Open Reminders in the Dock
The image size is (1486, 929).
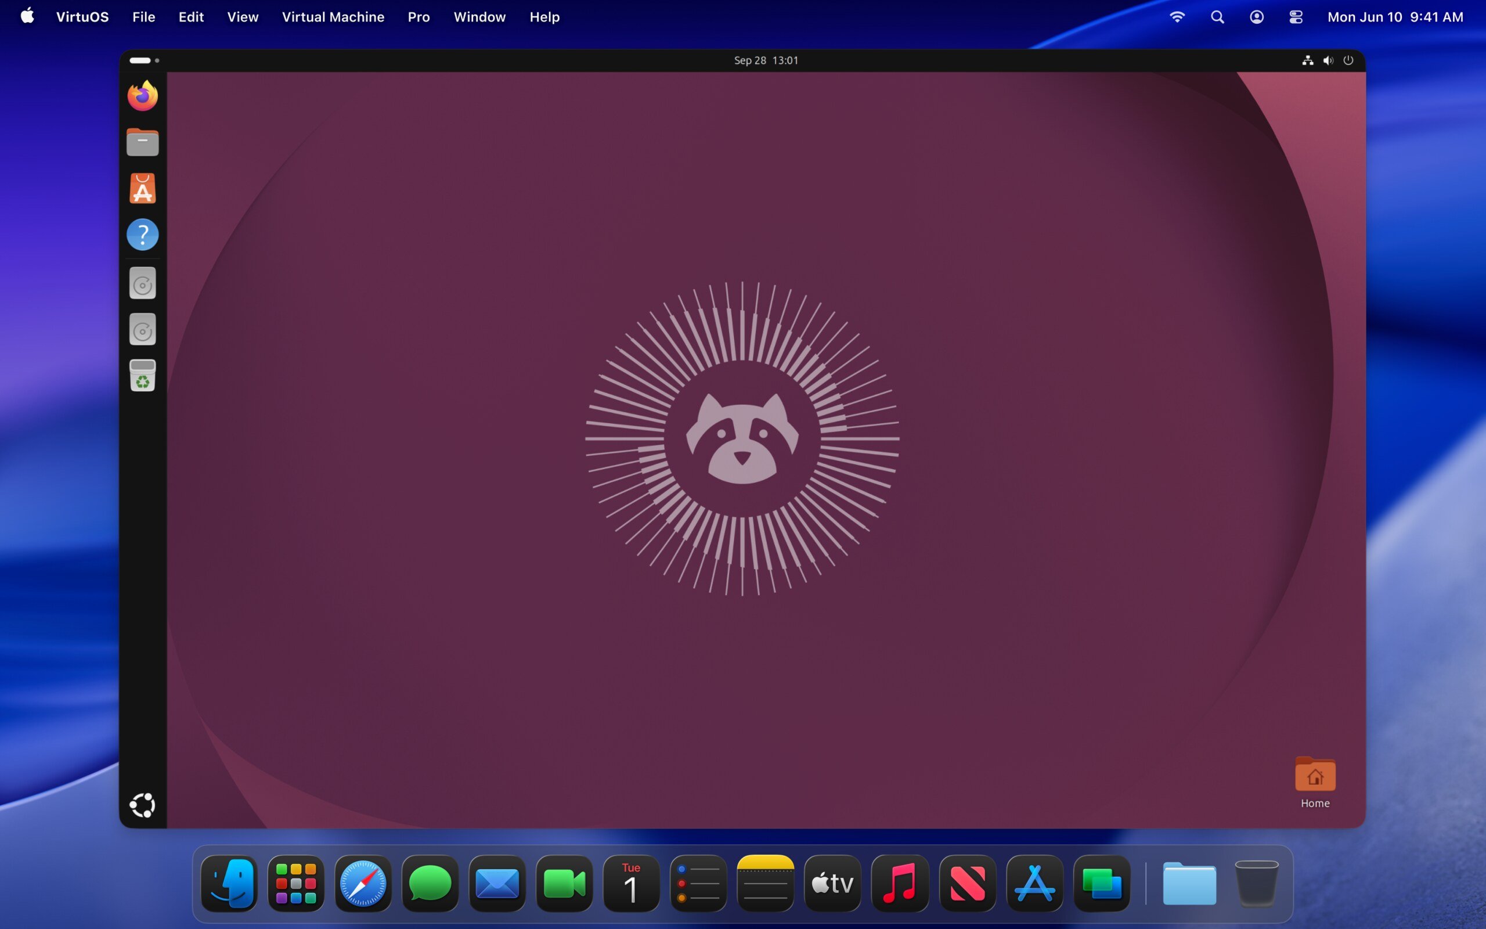click(698, 884)
